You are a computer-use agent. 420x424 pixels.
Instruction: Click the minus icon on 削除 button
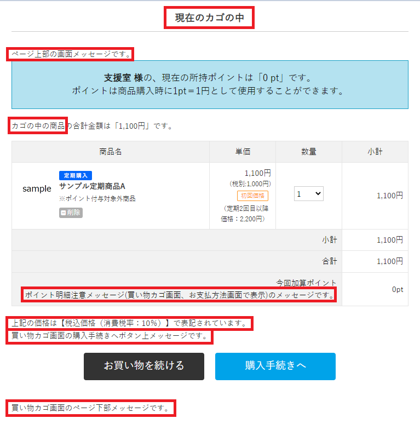(64, 213)
